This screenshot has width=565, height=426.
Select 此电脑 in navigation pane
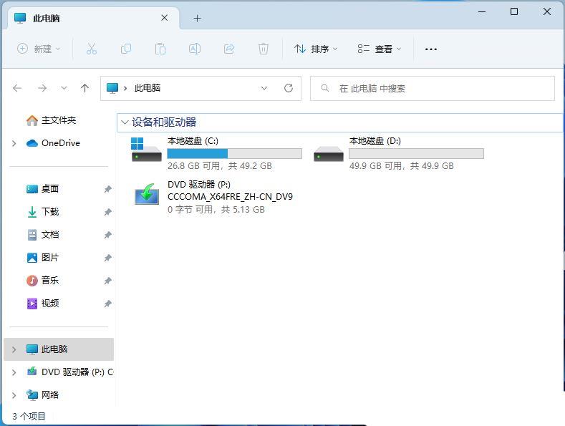[59, 349]
